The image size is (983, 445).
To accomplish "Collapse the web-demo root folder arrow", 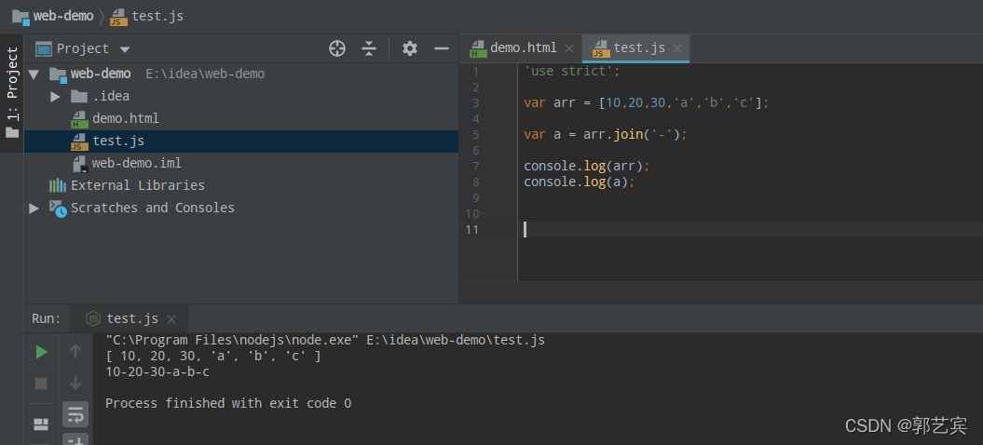I will pyautogui.click(x=34, y=74).
